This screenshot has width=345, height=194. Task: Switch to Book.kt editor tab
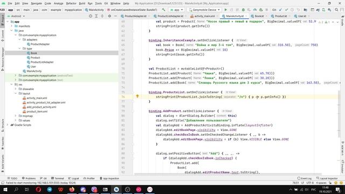[259, 16]
